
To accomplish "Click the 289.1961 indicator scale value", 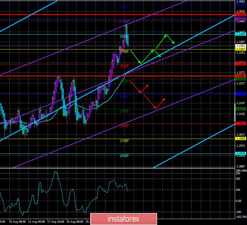I will click(241, 170).
